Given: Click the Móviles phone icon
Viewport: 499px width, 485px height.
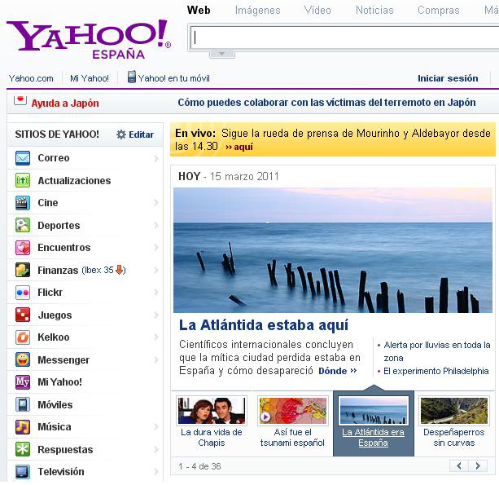Looking at the screenshot, I should tap(23, 404).
